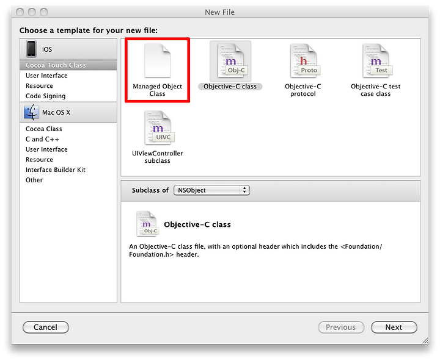Click the Previous button

(x=341, y=327)
